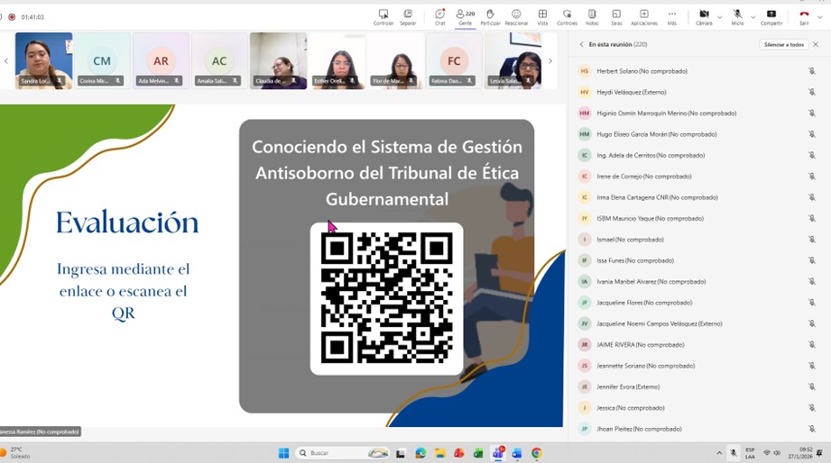
Task: Open the Reaccionar emoji reactions
Action: [516, 17]
